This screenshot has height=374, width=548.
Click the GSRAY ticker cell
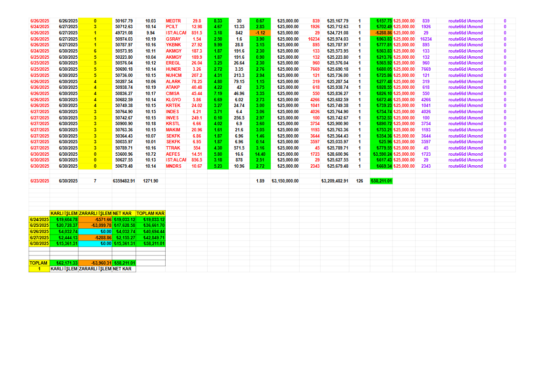[x=176, y=39]
